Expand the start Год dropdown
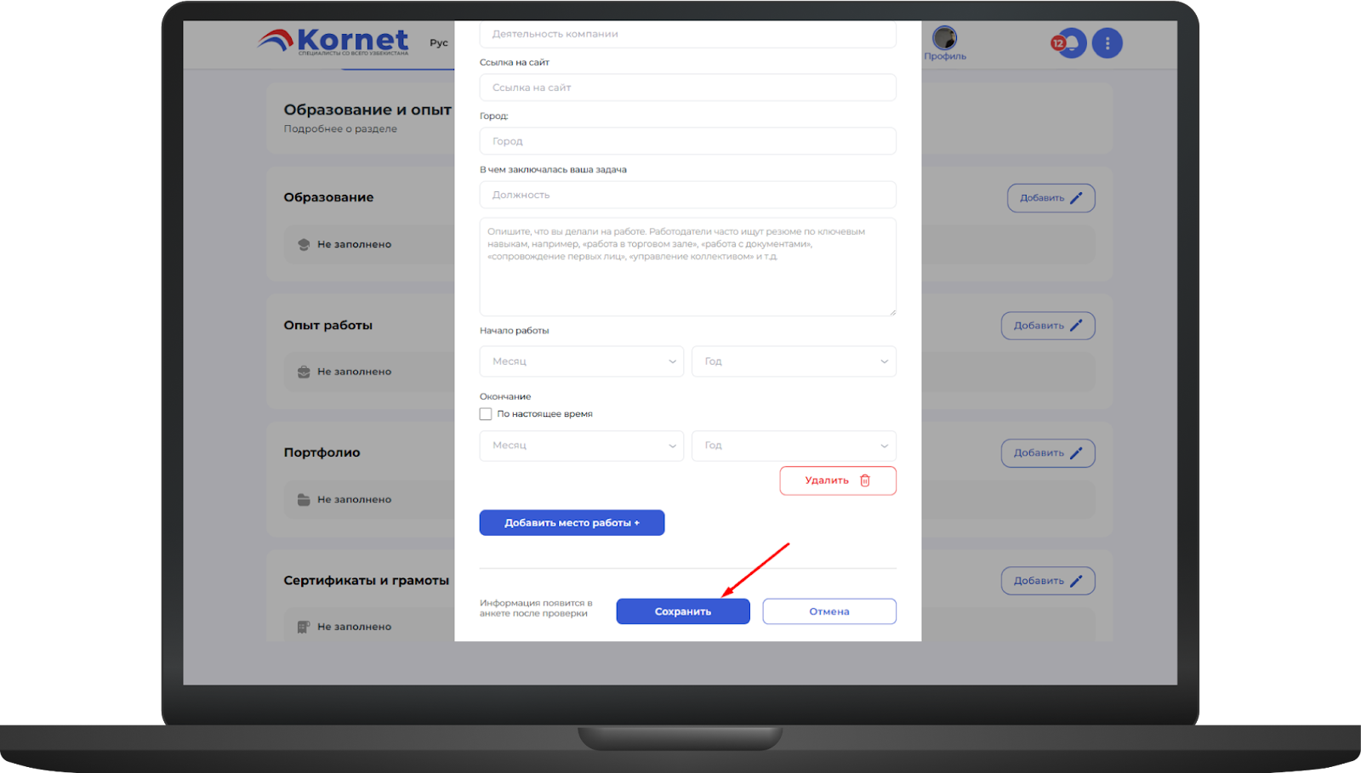Viewport: 1361px width, 773px height. 794,361
